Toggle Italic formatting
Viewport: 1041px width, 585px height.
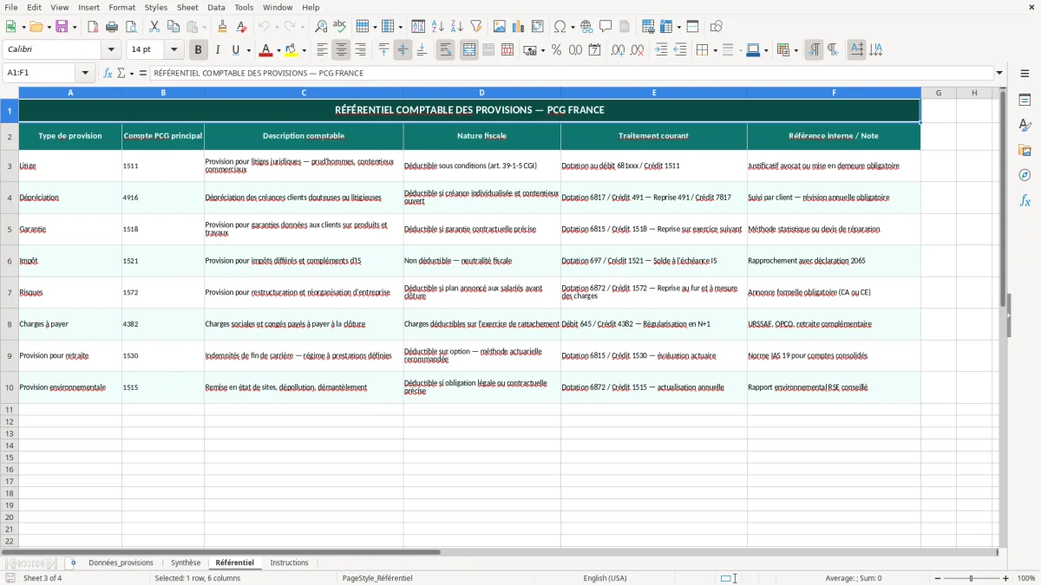tap(217, 50)
